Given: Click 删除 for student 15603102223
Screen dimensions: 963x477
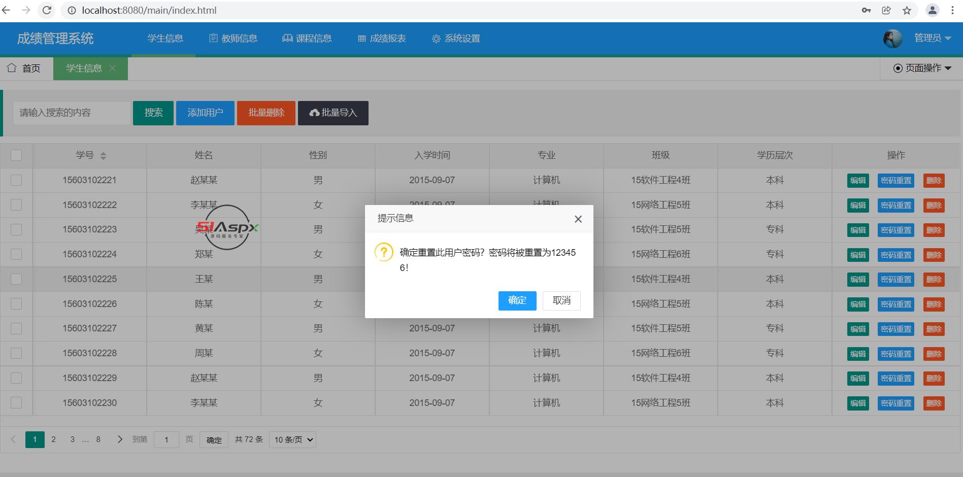Looking at the screenshot, I should point(934,230).
